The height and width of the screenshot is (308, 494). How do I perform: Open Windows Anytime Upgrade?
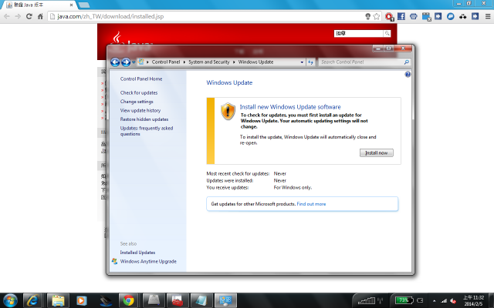[148, 261]
